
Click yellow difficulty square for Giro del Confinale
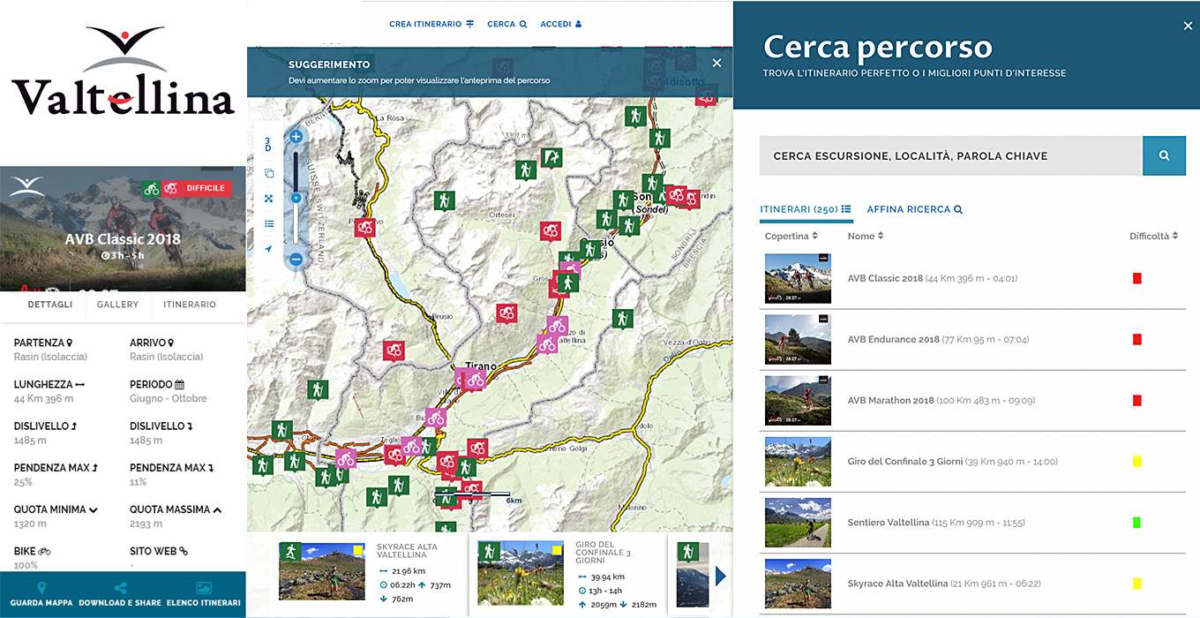click(x=1137, y=462)
